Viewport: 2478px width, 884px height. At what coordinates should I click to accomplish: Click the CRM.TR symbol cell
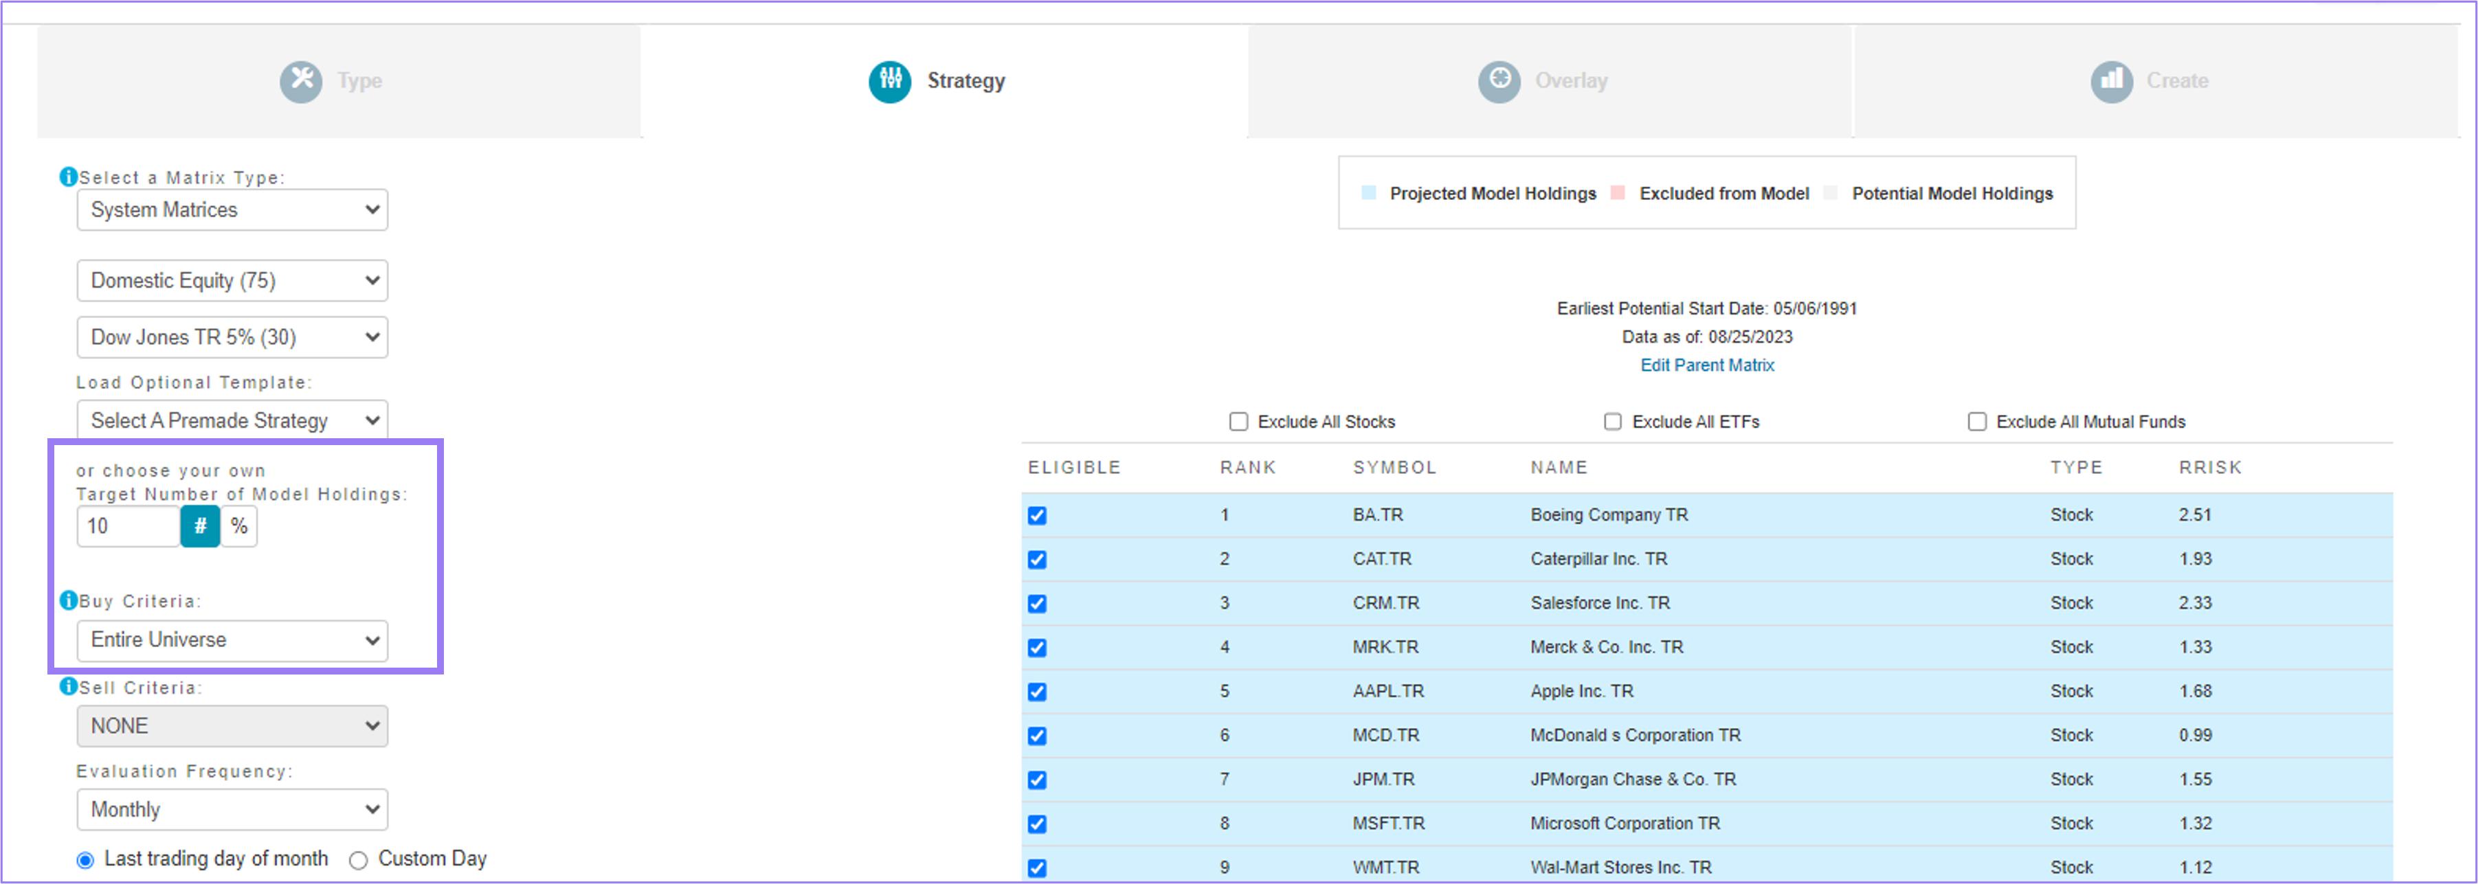(x=1386, y=604)
